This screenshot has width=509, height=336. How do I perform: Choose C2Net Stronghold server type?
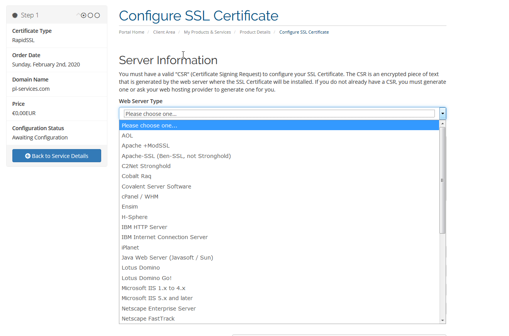click(x=279, y=166)
